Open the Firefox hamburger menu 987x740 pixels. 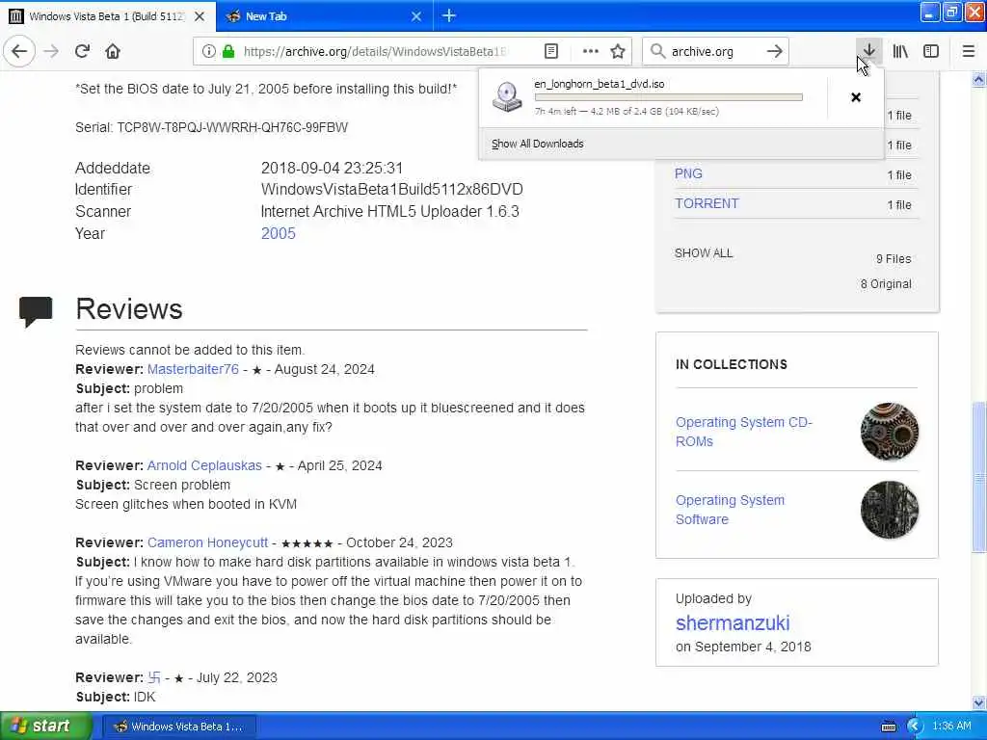tap(969, 51)
